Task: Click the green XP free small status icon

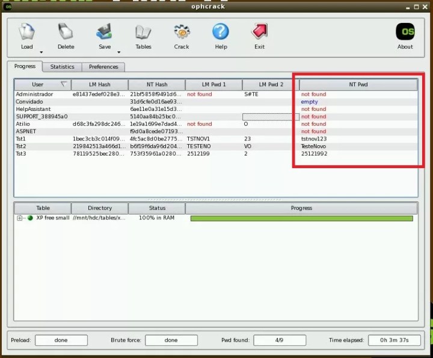Action: click(30, 218)
